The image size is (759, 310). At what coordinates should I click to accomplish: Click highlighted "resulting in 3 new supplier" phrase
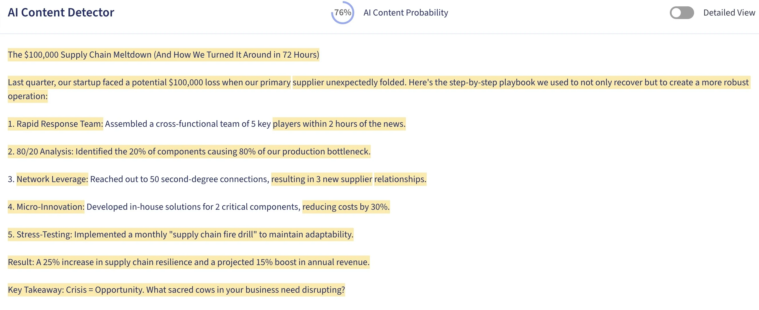tap(322, 179)
